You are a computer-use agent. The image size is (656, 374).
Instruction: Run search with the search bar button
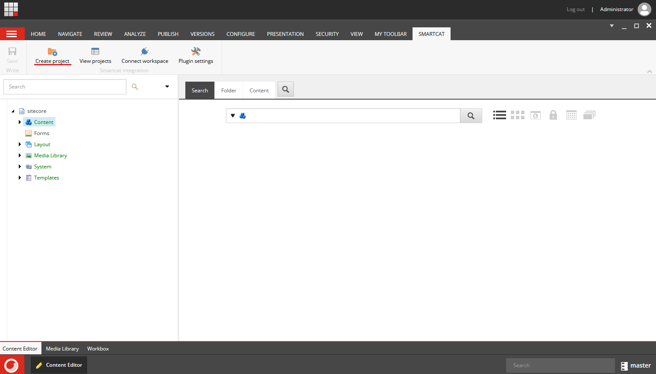tap(471, 116)
